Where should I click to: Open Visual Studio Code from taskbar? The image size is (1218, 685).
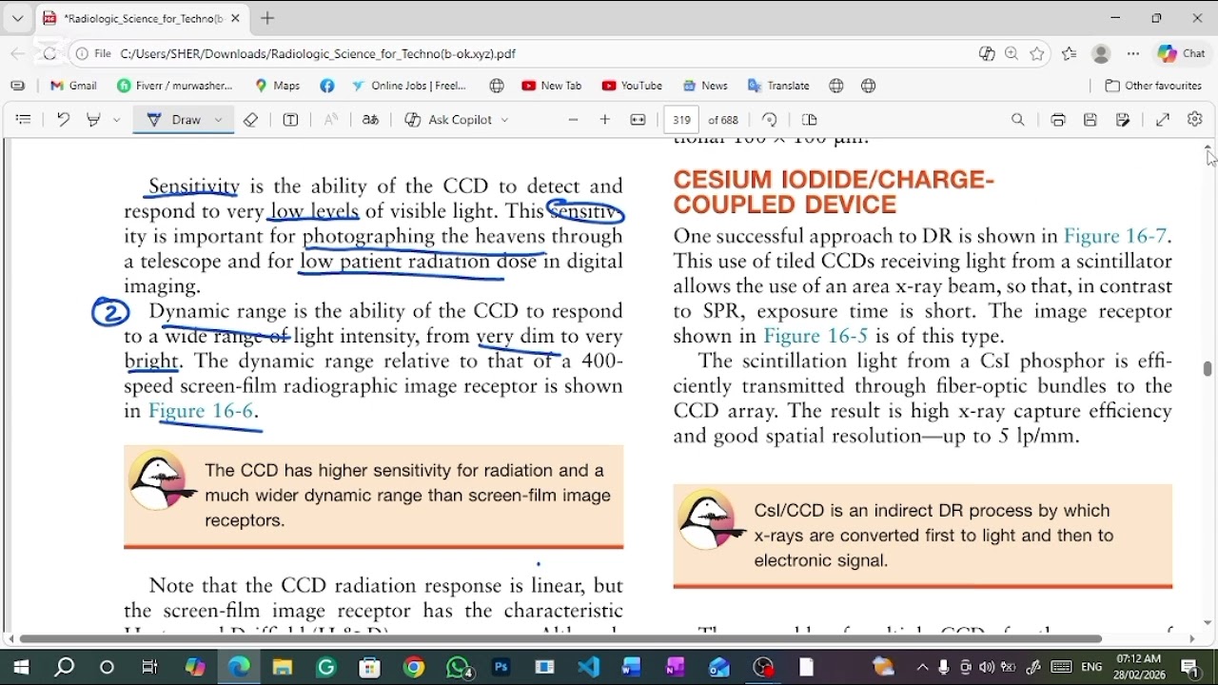589,667
